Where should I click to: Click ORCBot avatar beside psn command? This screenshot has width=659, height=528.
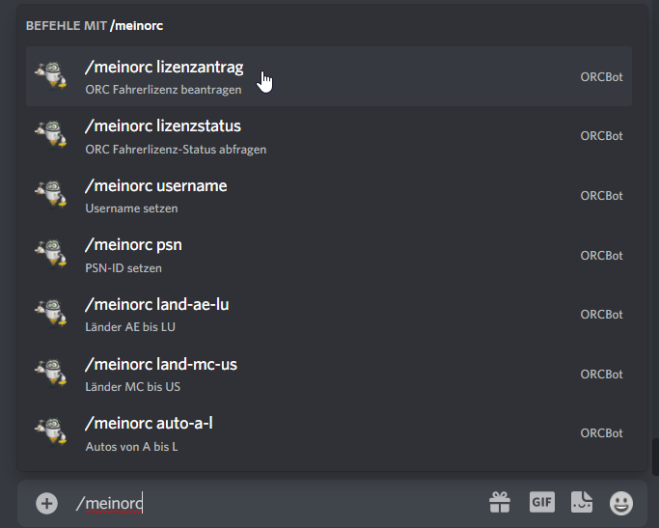[50, 255]
